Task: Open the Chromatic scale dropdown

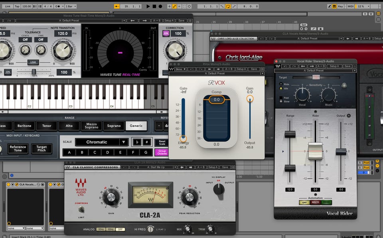Action: tap(102, 142)
